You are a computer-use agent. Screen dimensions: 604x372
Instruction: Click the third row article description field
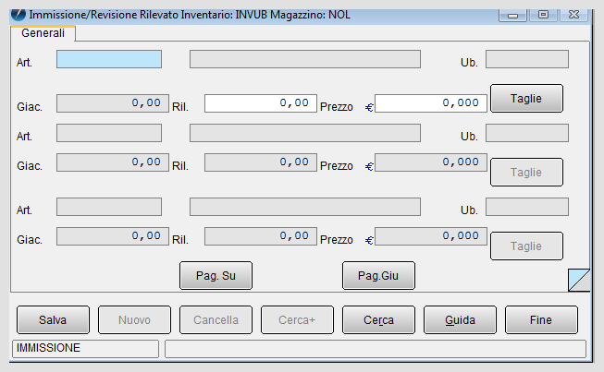coord(305,207)
